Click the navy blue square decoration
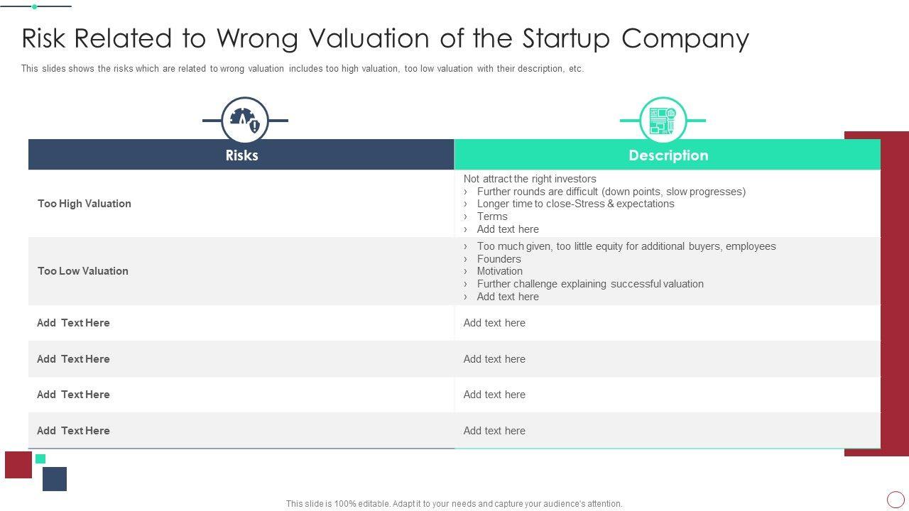 [55, 479]
